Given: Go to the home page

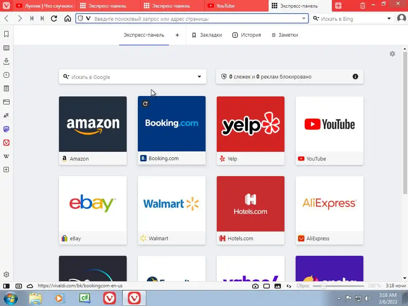Looking at the screenshot, I should 68,18.
